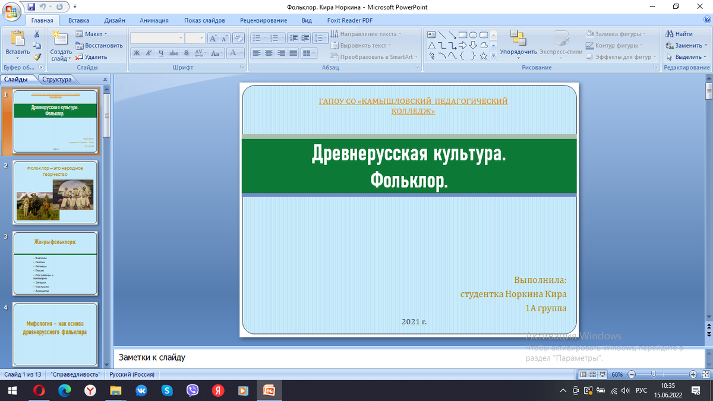Align text left in Абзац group
713x401 pixels.
pyautogui.click(x=257, y=53)
